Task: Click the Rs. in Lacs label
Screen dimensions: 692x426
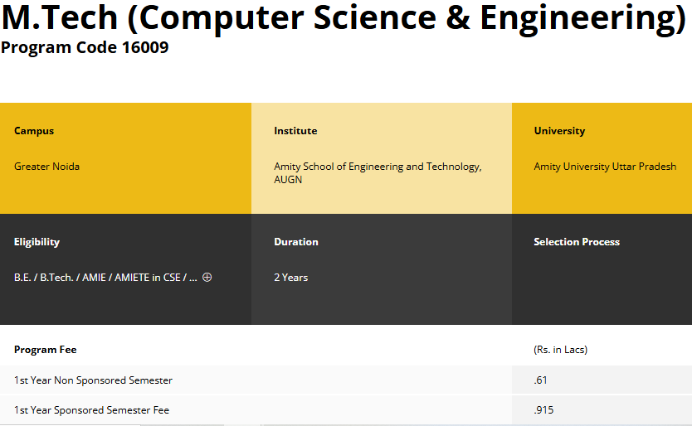Action: [561, 350]
